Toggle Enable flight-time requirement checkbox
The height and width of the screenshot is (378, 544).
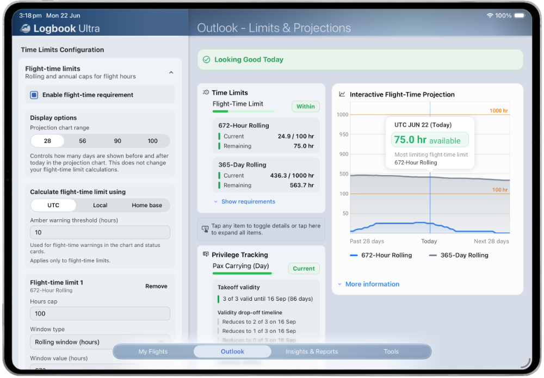[x=34, y=95]
